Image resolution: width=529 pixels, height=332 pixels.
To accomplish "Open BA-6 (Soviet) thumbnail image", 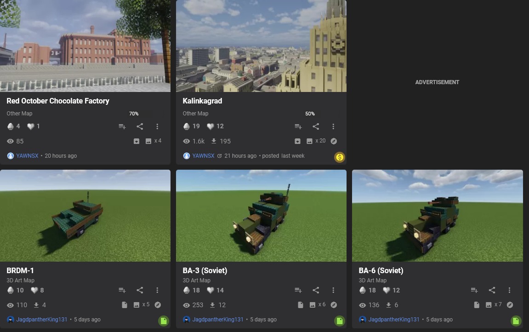I will tap(437, 216).
